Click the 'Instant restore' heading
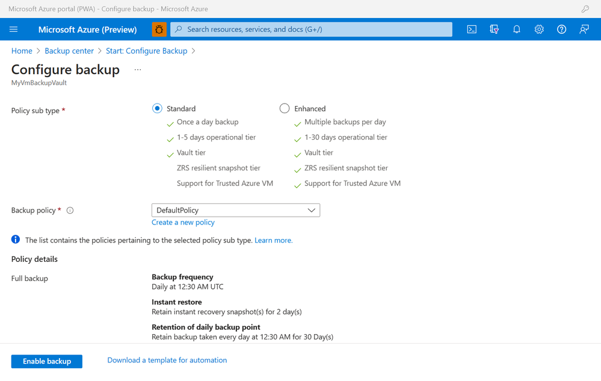This screenshot has height=381, width=601. [x=177, y=302]
